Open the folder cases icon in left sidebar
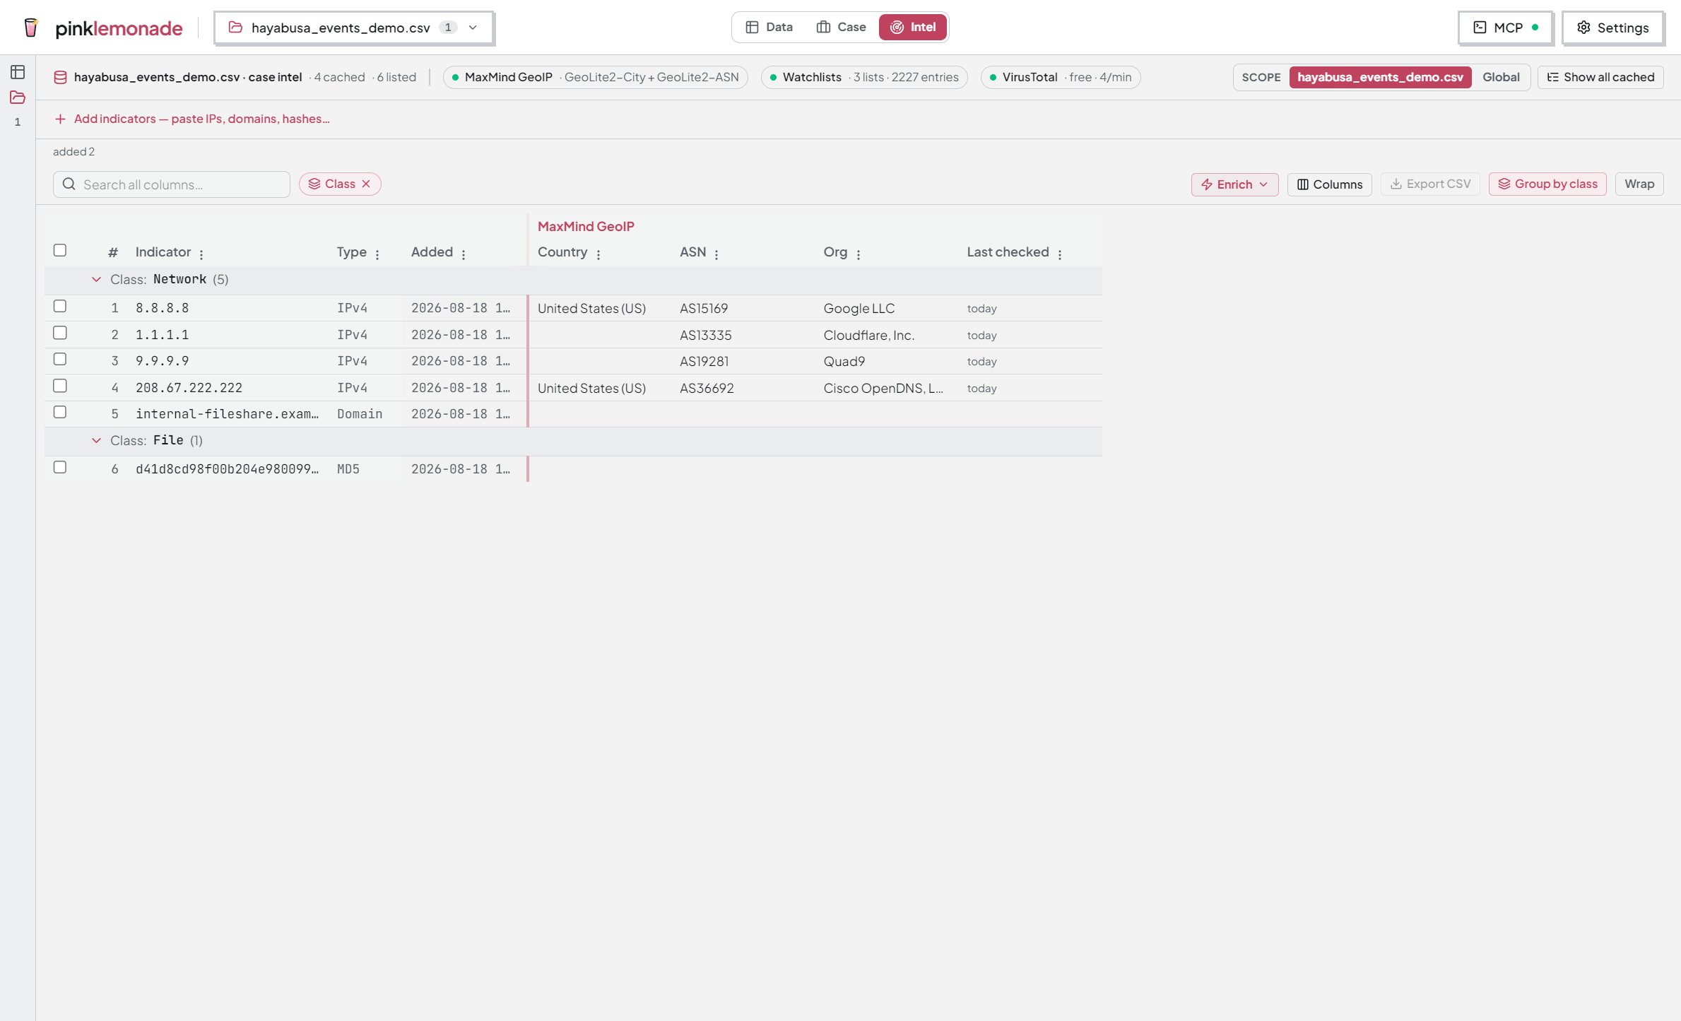Screen dimensions: 1681x1021 (x=18, y=98)
